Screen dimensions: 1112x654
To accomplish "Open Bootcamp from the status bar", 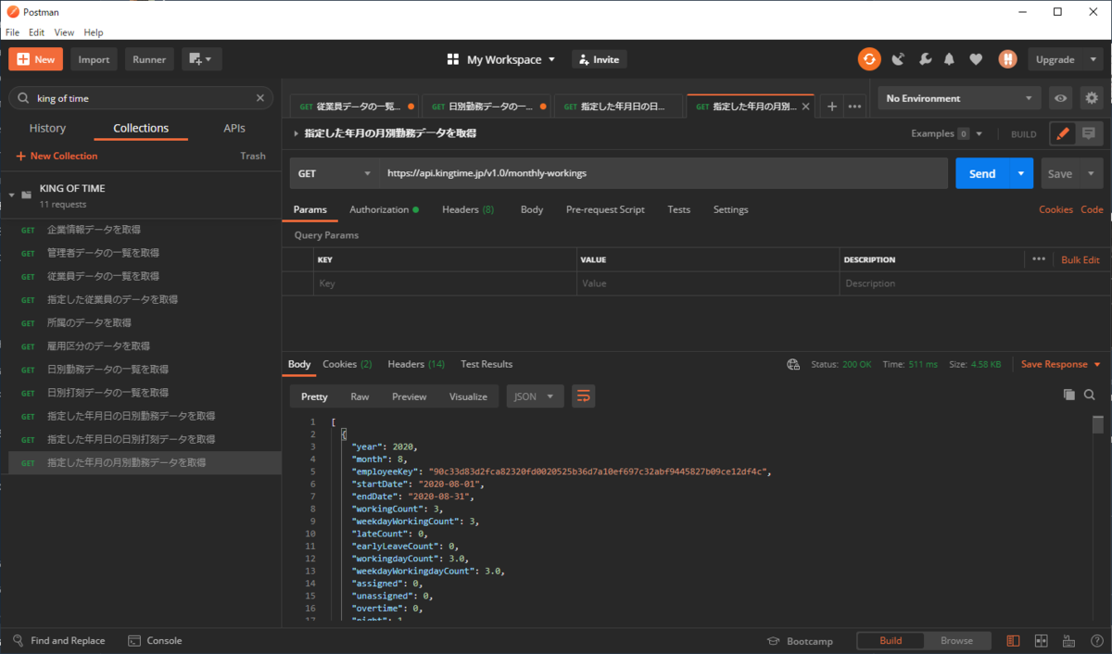I will click(x=801, y=641).
